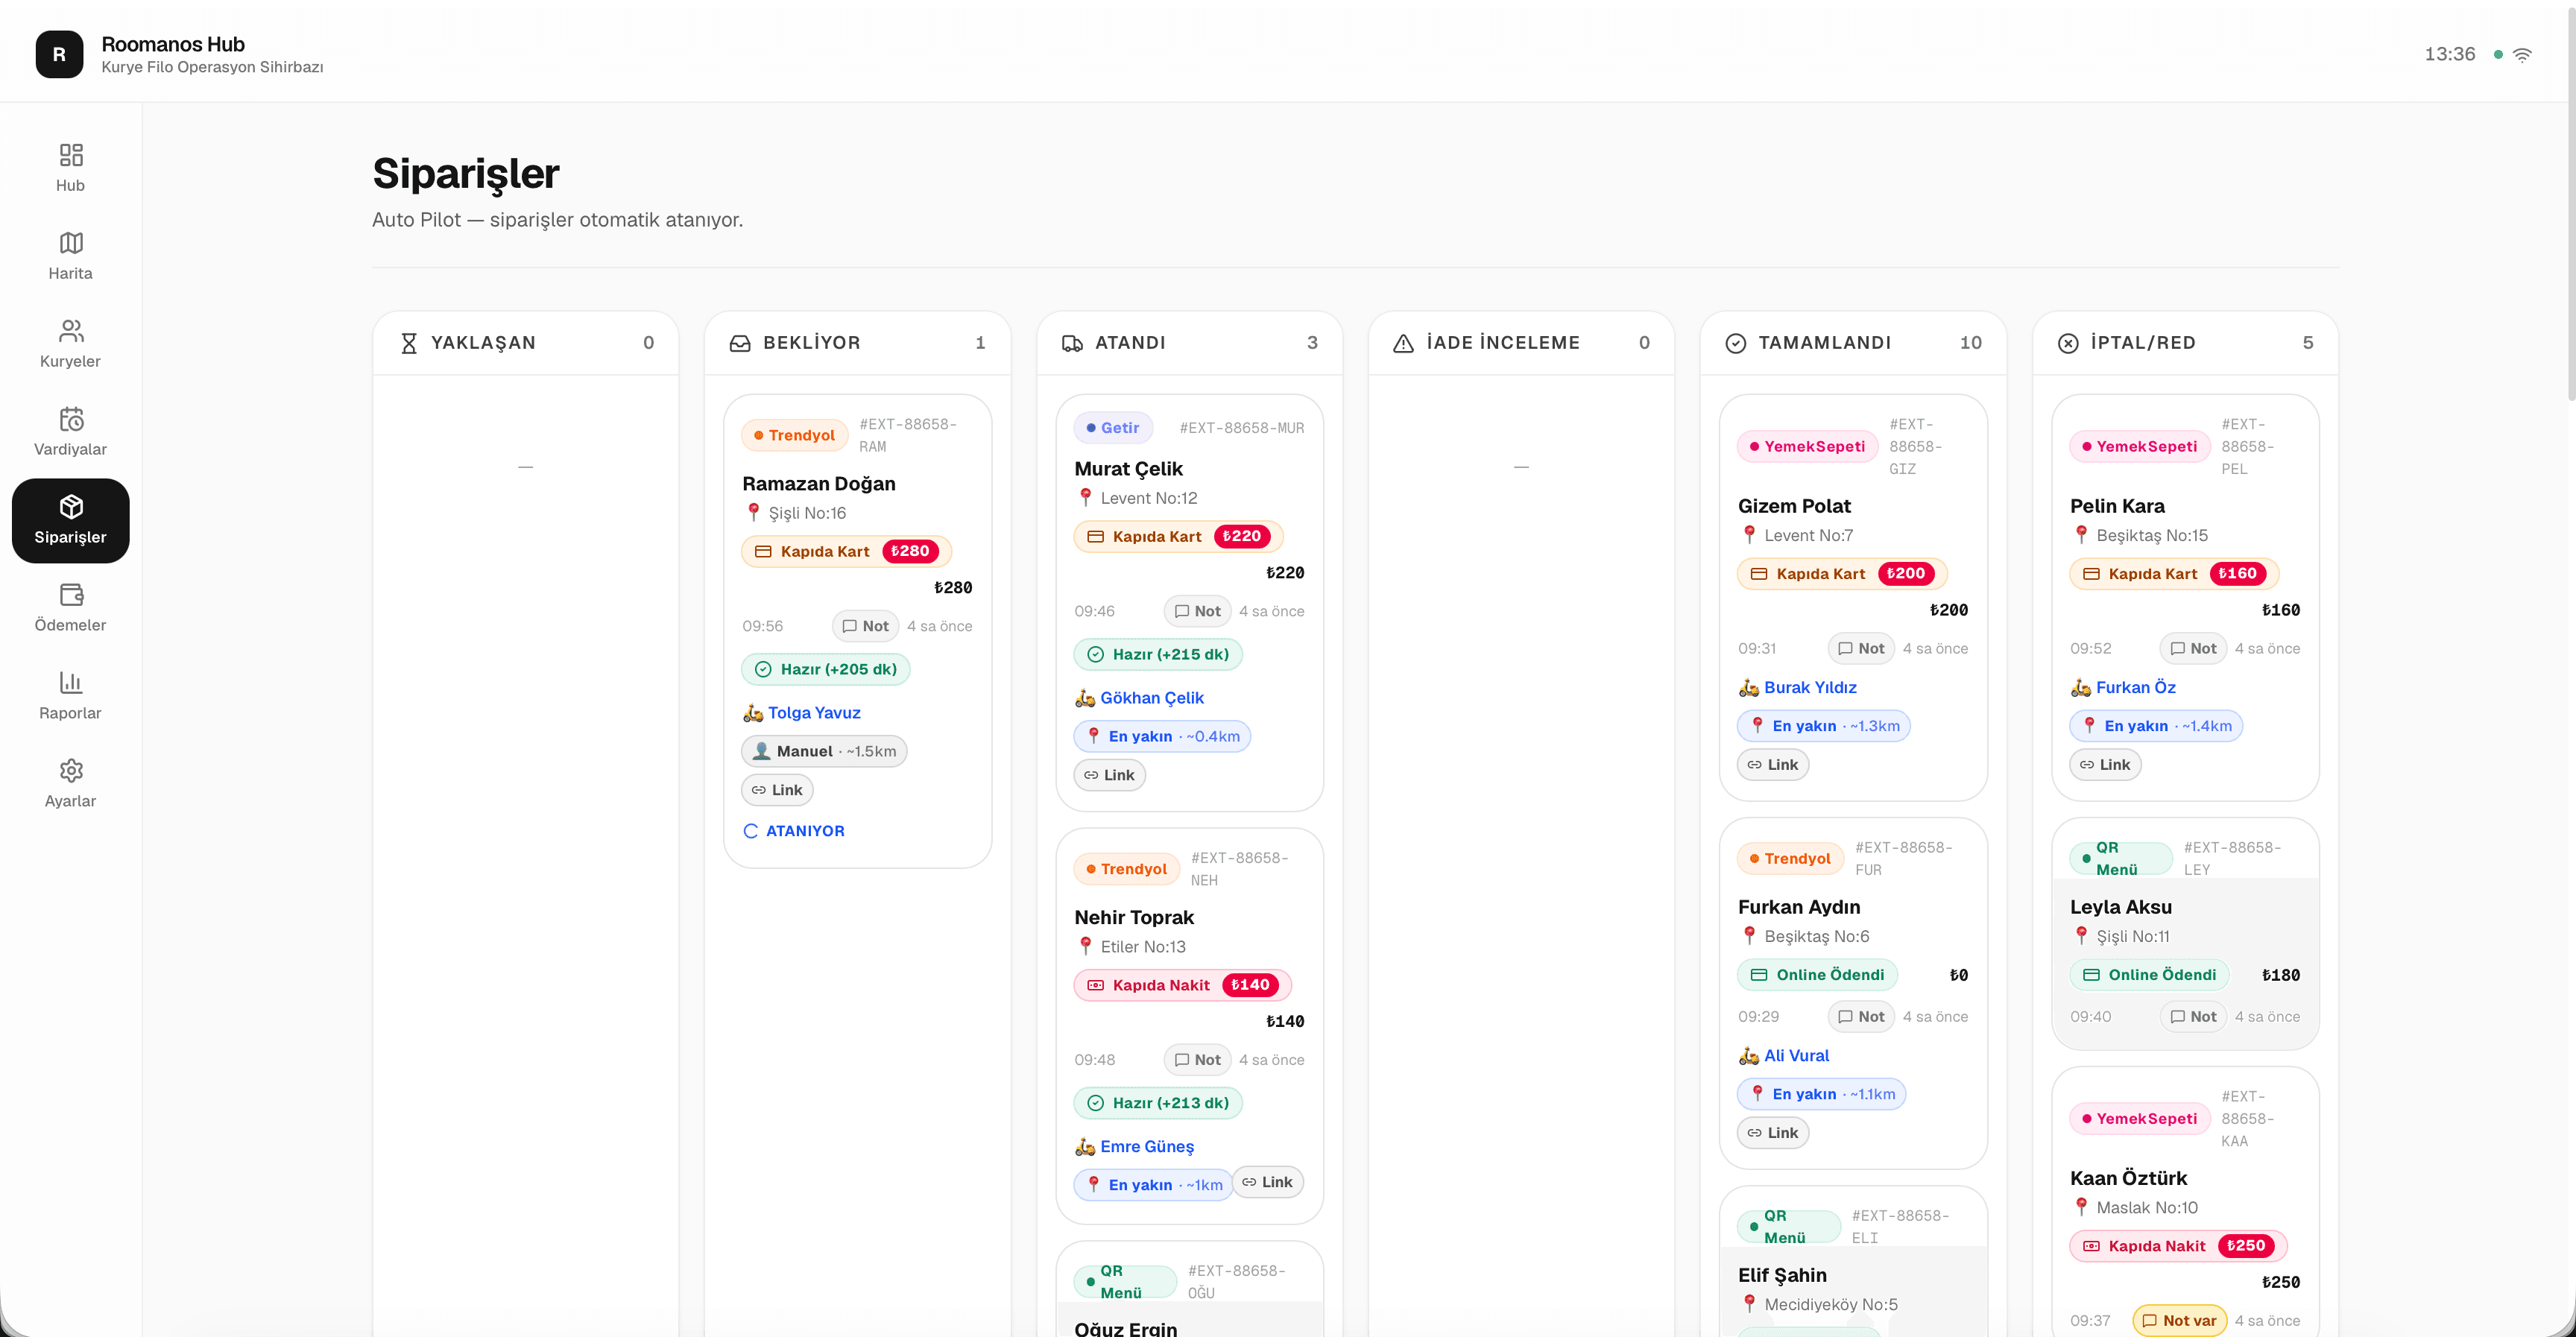Click the Wi-Fi status icon
The image size is (2576, 1337).
point(2522,54)
